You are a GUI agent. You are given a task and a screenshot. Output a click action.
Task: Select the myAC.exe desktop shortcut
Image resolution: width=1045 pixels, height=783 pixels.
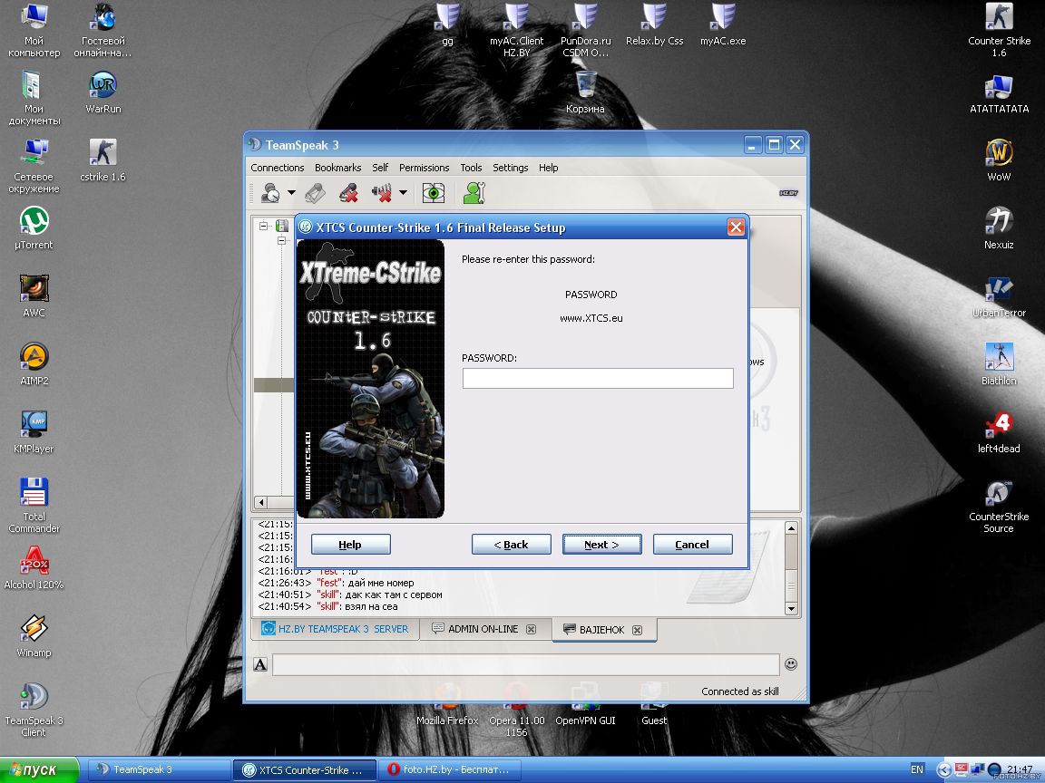723,24
